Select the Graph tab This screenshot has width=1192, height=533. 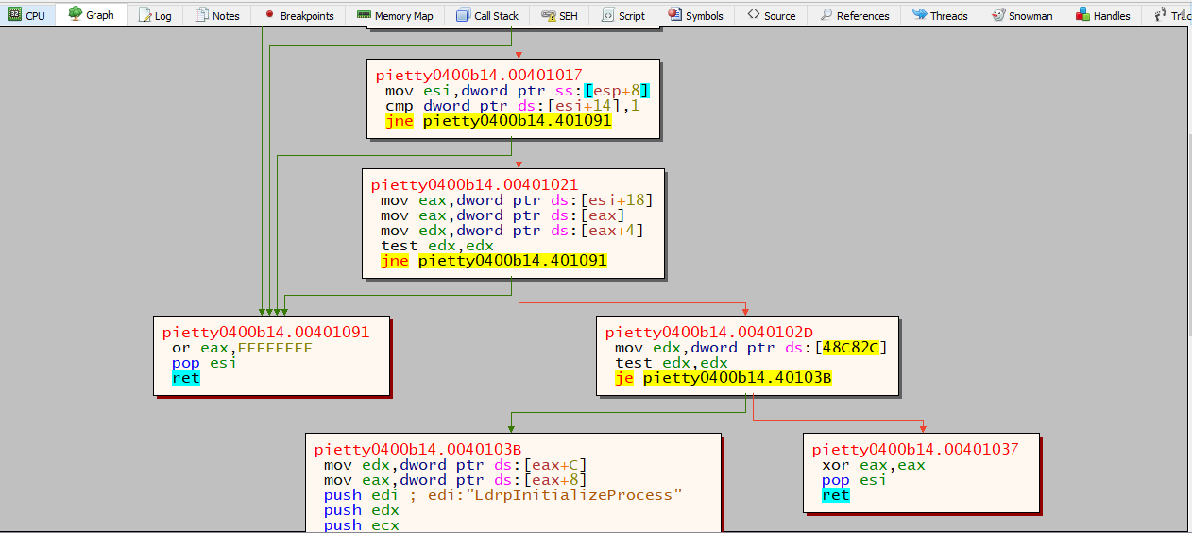[92, 15]
